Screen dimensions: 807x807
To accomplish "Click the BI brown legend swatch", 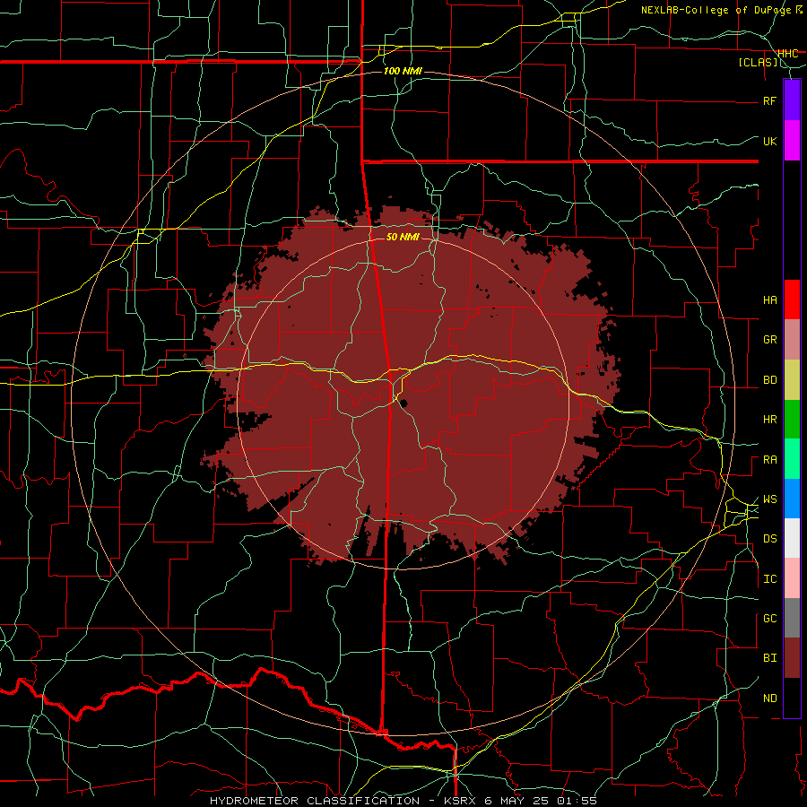I will [x=792, y=658].
